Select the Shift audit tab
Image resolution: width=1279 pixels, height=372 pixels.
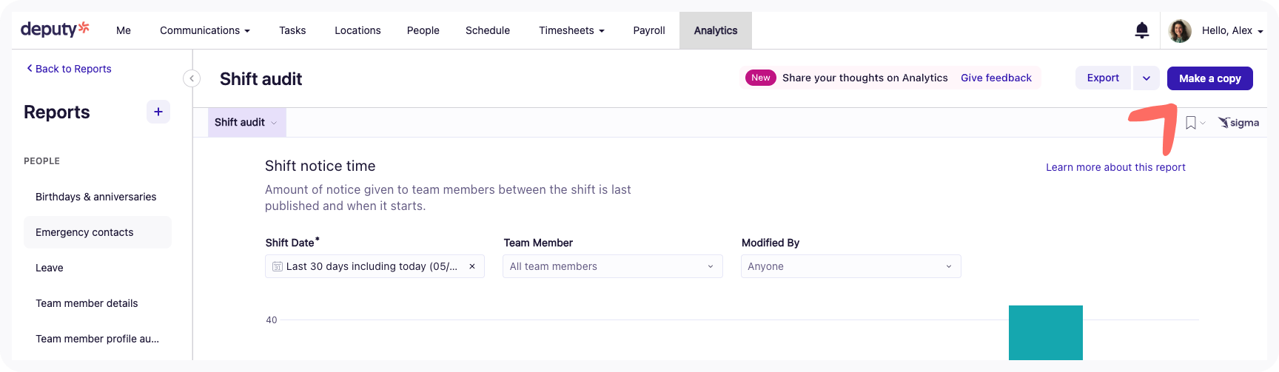[x=246, y=123]
